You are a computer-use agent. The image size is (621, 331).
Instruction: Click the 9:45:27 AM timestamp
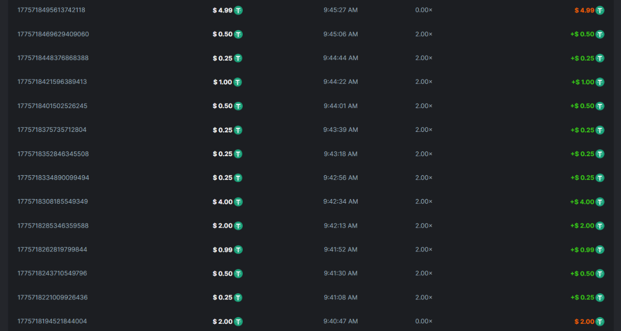pos(341,10)
